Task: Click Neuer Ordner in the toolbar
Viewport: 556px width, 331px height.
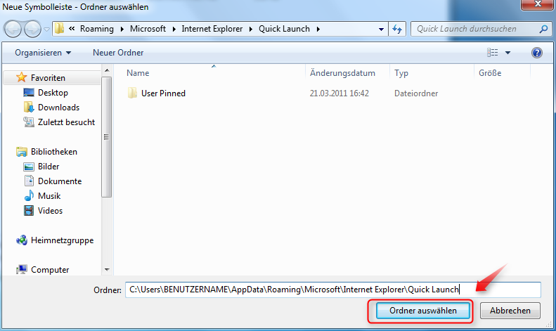Action: tap(118, 53)
